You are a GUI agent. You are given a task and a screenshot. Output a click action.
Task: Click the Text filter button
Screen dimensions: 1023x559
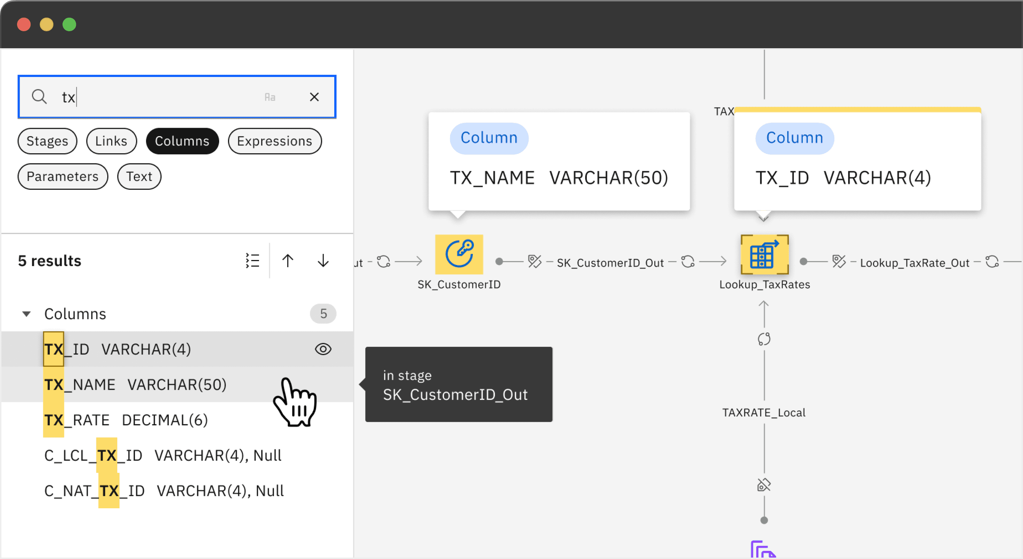click(x=139, y=176)
